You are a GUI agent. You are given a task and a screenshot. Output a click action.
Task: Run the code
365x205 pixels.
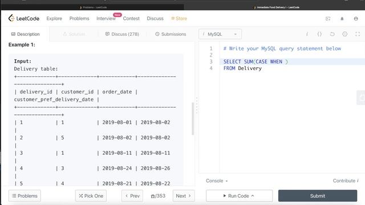click(x=239, y=196)
